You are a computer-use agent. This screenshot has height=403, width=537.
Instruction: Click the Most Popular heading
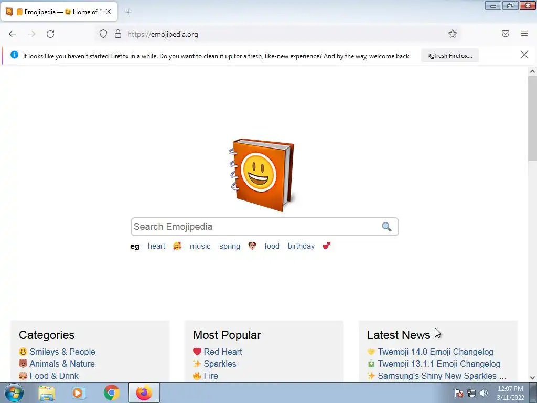(227, 335)
